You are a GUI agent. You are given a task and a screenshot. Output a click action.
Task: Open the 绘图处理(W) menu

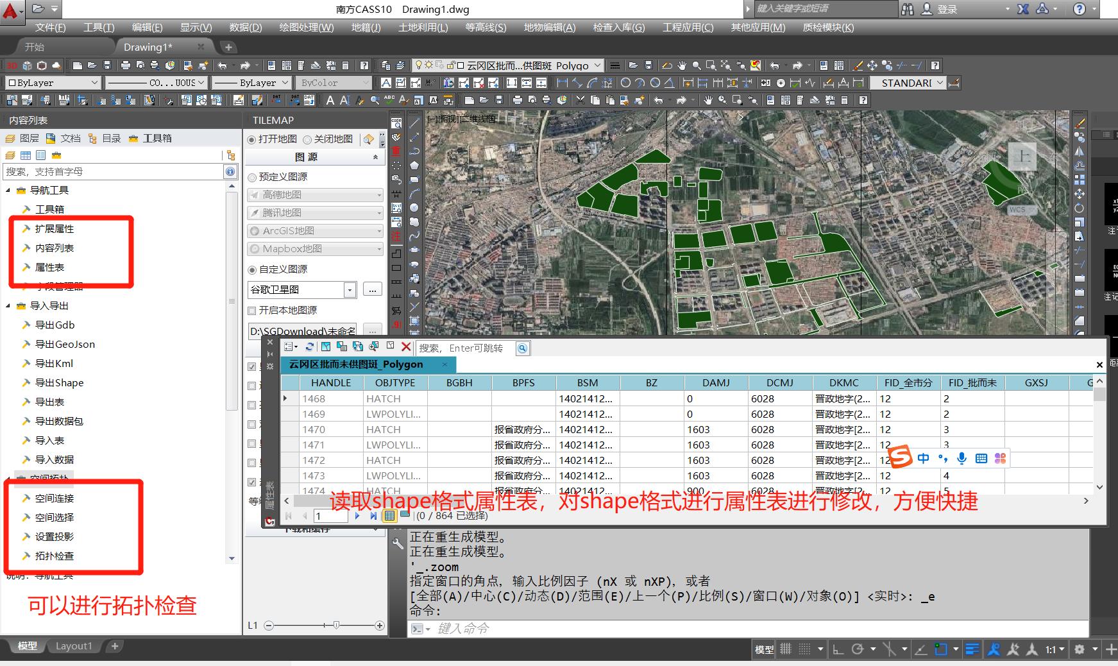click(307, 27)
